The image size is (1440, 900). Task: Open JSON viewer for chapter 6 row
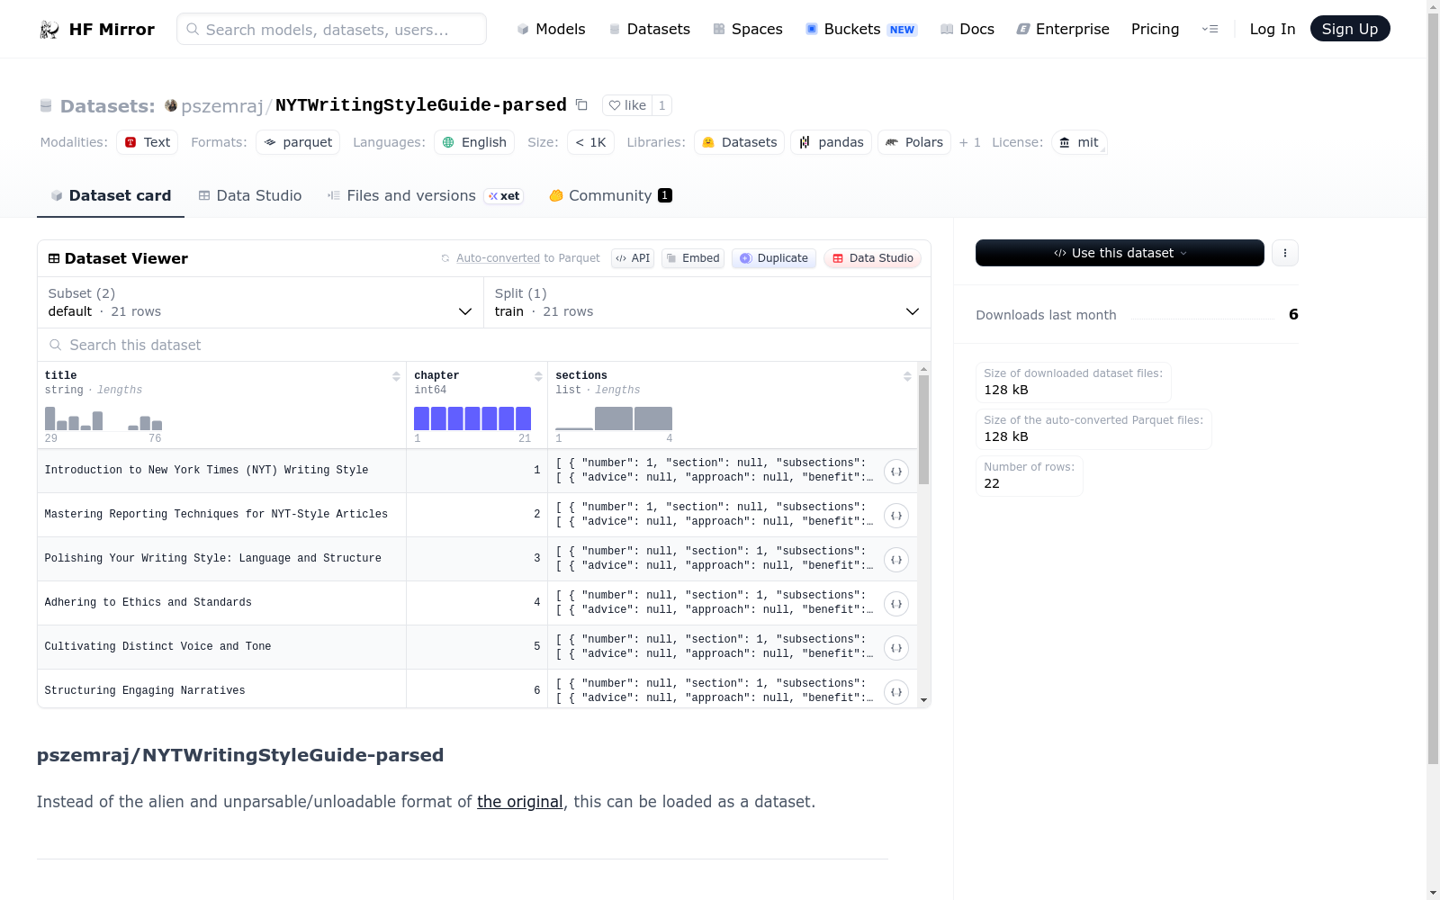pyautogui.click(x=896, y=692)
